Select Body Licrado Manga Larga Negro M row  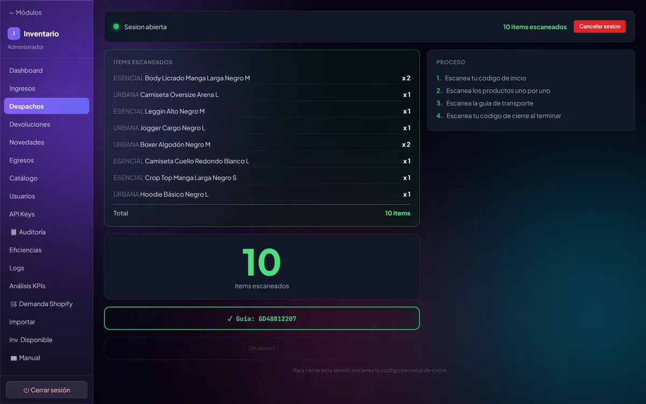pyautogui.click(x=262, y=78)
